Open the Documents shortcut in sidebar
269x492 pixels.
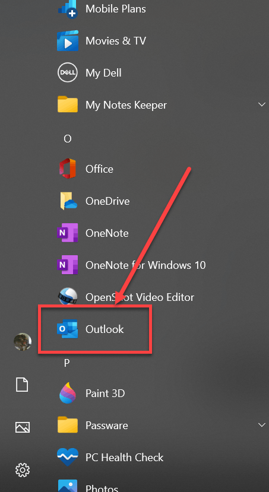point(23,385)
